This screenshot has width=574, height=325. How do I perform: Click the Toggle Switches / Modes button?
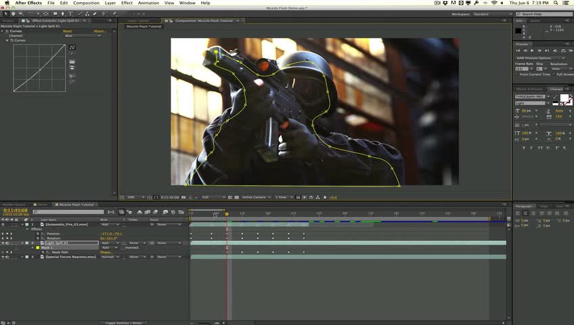point(123,323)
